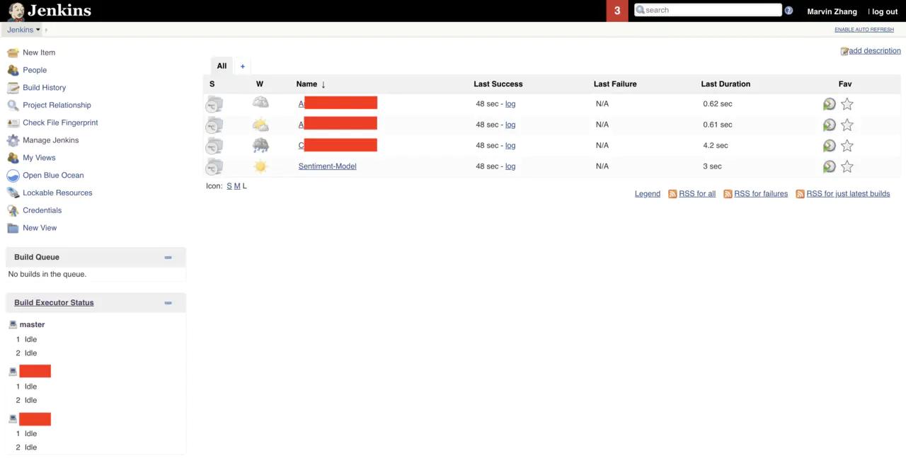Collapse the Build Queue panel
This screenshot has height=463, width=906.
point(168,257)
